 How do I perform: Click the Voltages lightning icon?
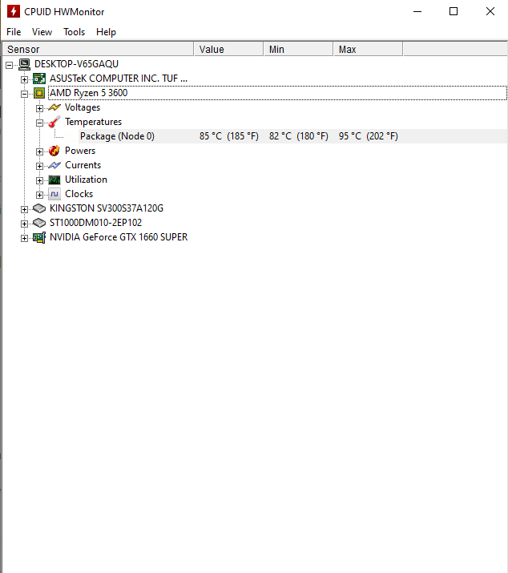pyautogui.click(x=54, y=107)
